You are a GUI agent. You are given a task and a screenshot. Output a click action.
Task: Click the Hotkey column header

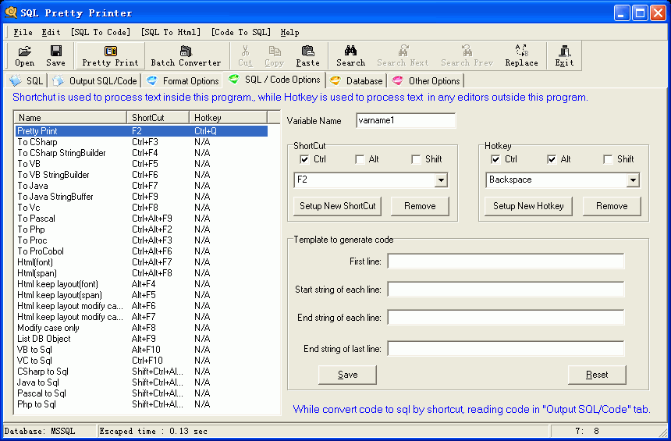tap(228, 117)
